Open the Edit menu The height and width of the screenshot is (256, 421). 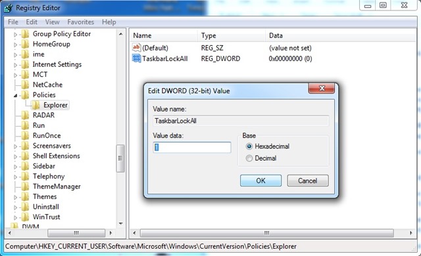point(32,22)
